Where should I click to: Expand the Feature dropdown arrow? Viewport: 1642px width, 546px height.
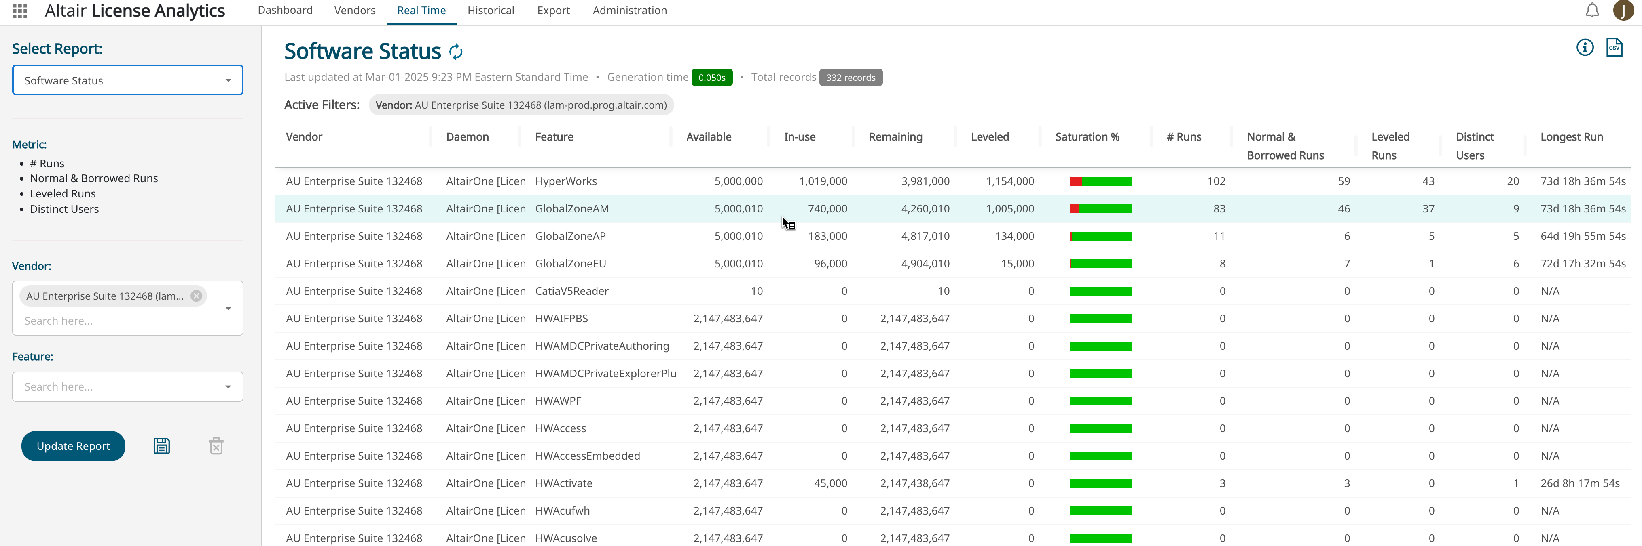(228, 387)
